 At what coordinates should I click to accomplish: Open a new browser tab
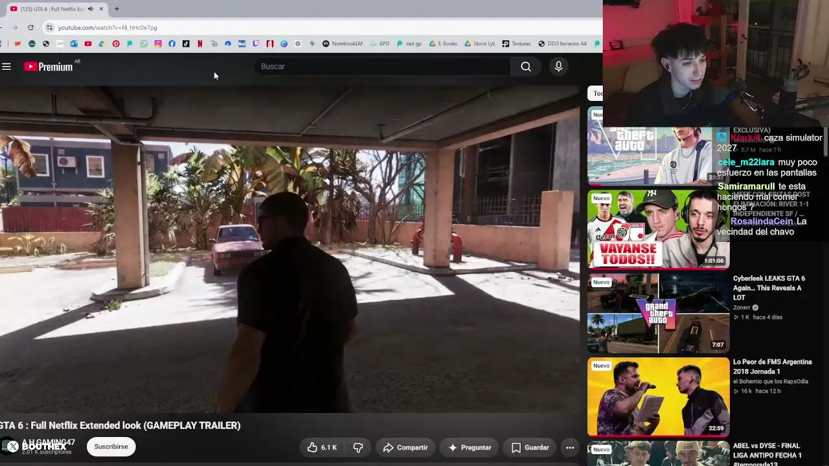click(x=117, y=8)
